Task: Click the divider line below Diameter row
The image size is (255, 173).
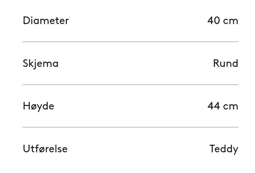Action: tap(130, 42)
